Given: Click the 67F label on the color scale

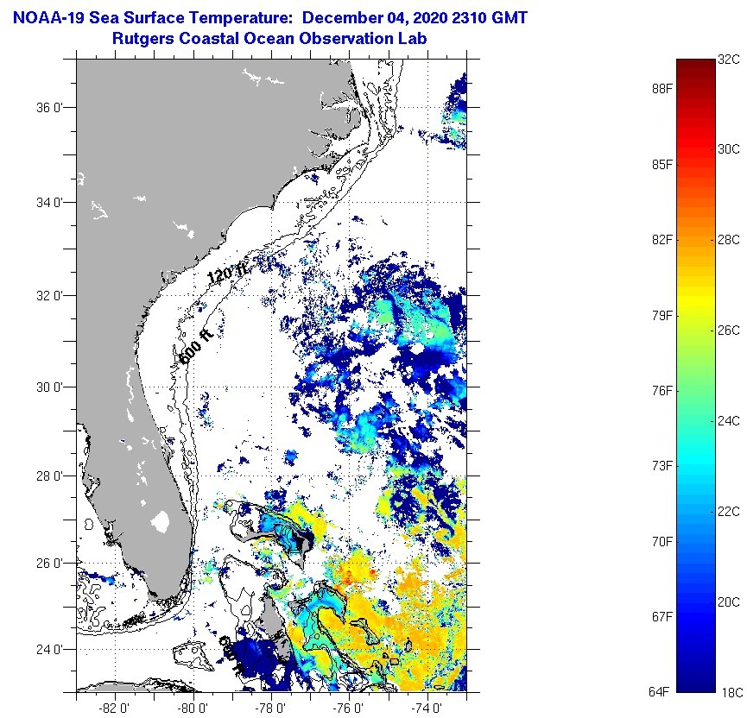Looking at the screenshot, I should coord(662,617).
